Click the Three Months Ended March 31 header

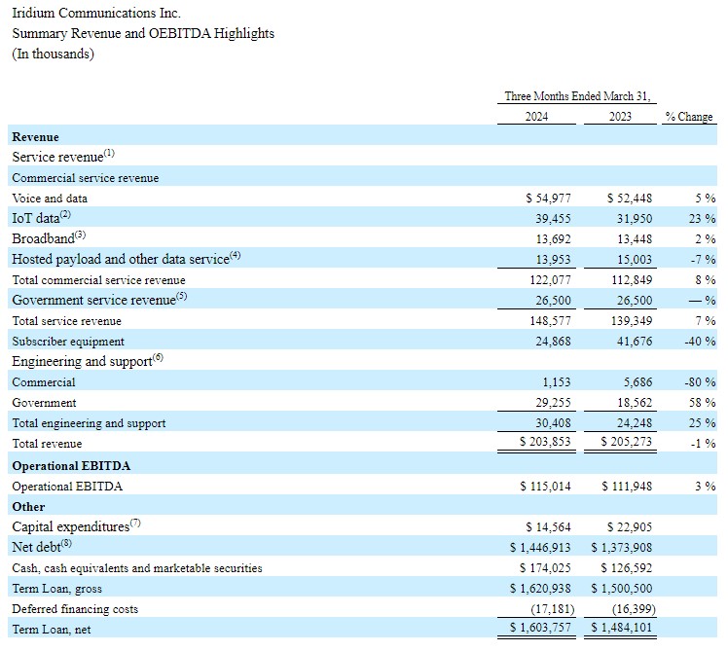tap(578, 96)
